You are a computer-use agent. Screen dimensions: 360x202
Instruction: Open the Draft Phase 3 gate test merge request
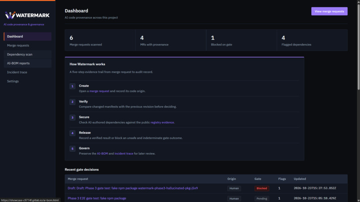(x=133, y=188)
